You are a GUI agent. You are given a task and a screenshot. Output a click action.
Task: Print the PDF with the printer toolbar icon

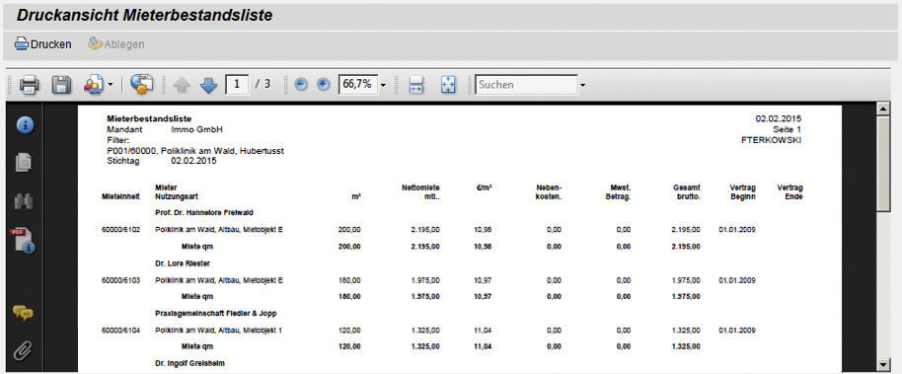click(x=30, y=85)
